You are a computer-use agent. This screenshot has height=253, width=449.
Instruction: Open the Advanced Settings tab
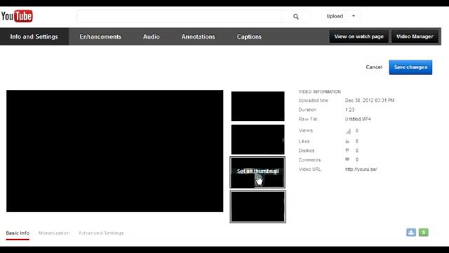101,233
